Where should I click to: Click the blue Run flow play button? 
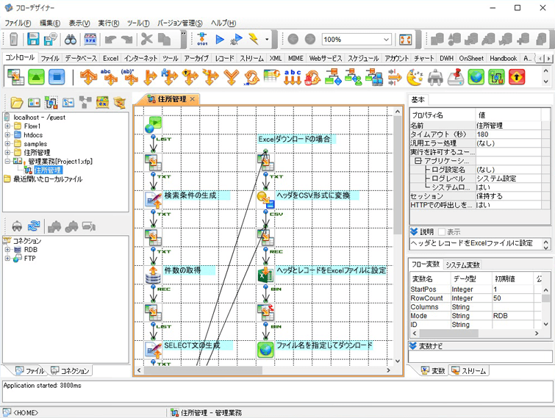[x=219, y=39]
